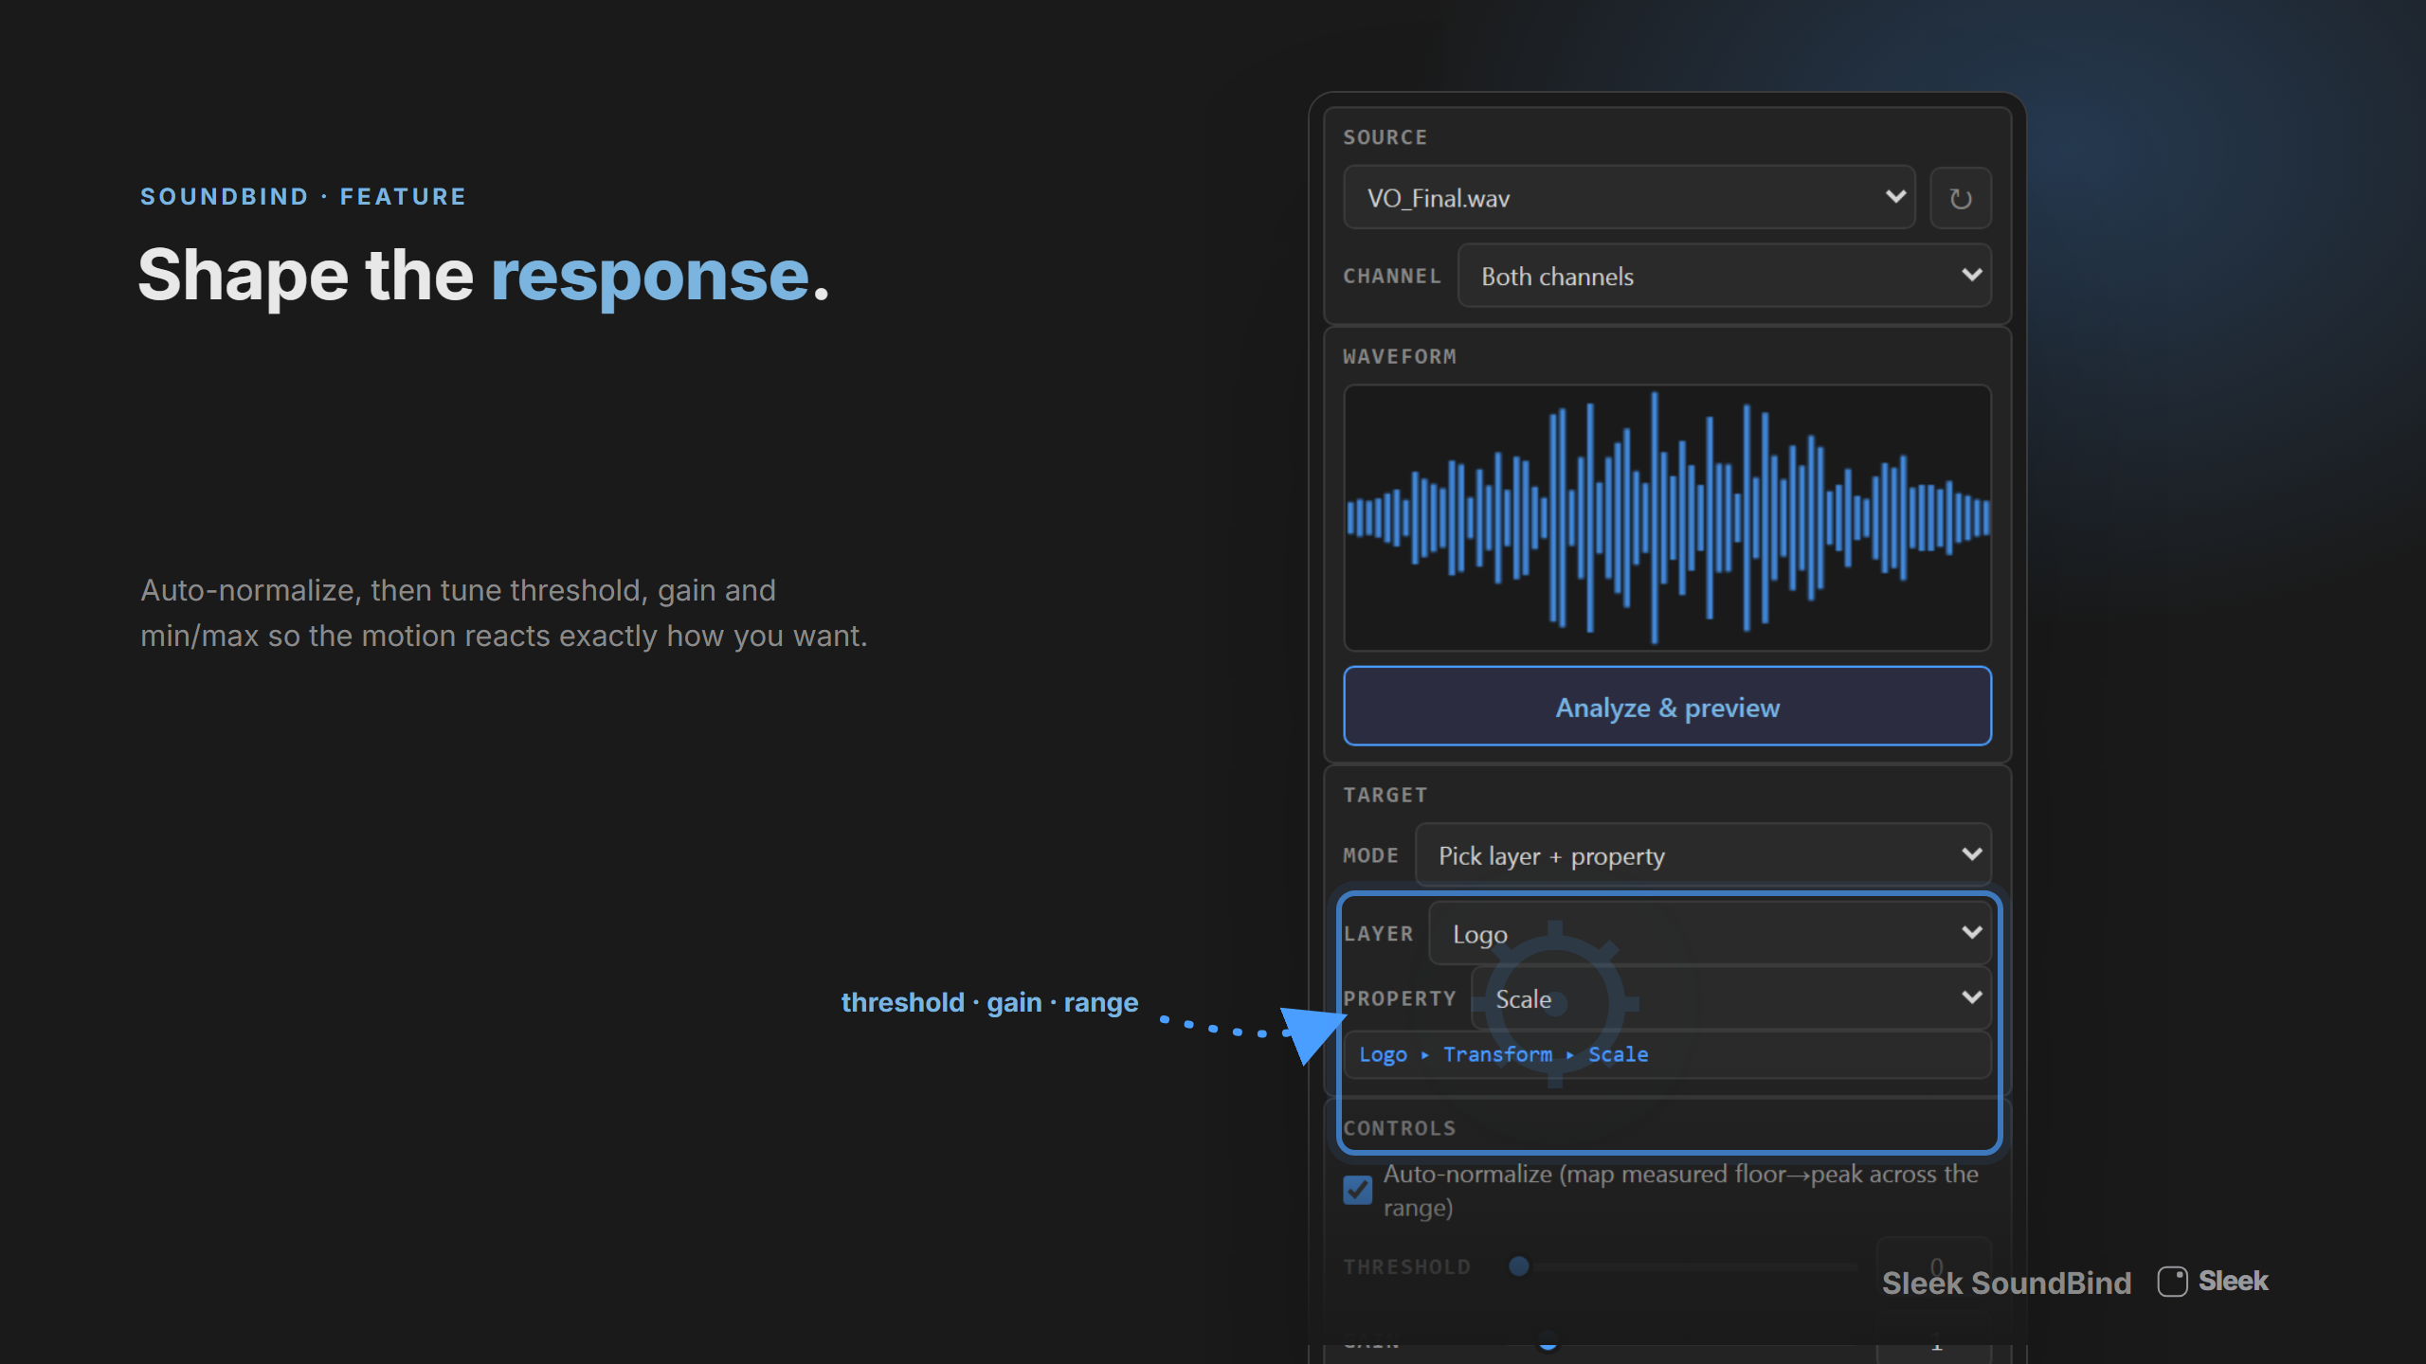Toggle the Auto-normalize checkbox
The width and height of the screenshot is (2426, 1364).
1357,1190
